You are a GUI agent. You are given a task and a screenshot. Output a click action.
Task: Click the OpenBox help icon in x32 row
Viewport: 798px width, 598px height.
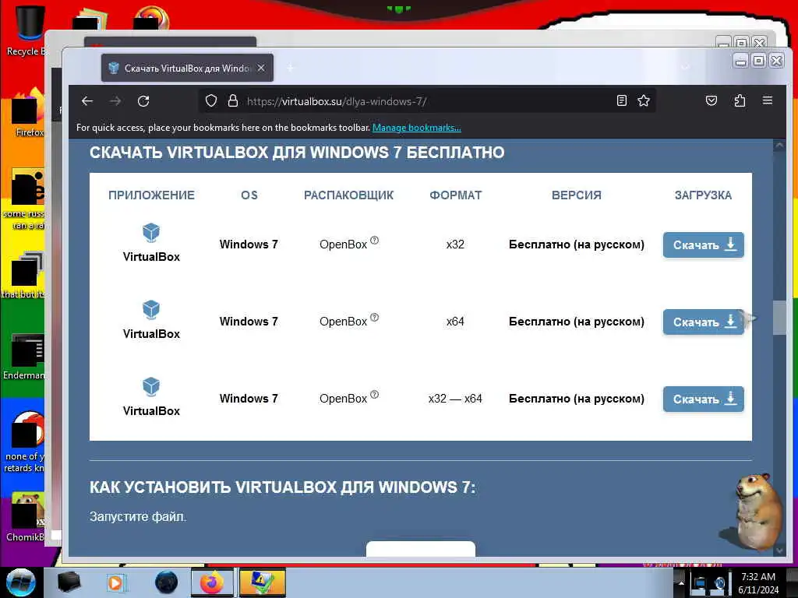pos(375,240)
